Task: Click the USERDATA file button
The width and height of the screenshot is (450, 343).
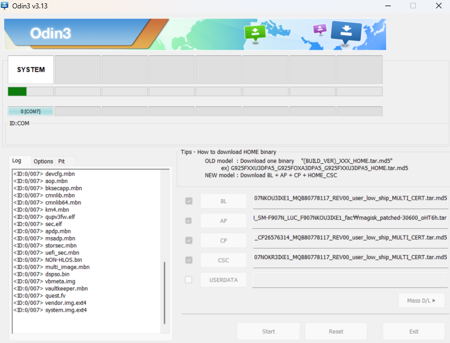Action: click(224, 280)
